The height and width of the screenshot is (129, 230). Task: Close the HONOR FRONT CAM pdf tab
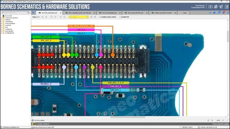175,13
